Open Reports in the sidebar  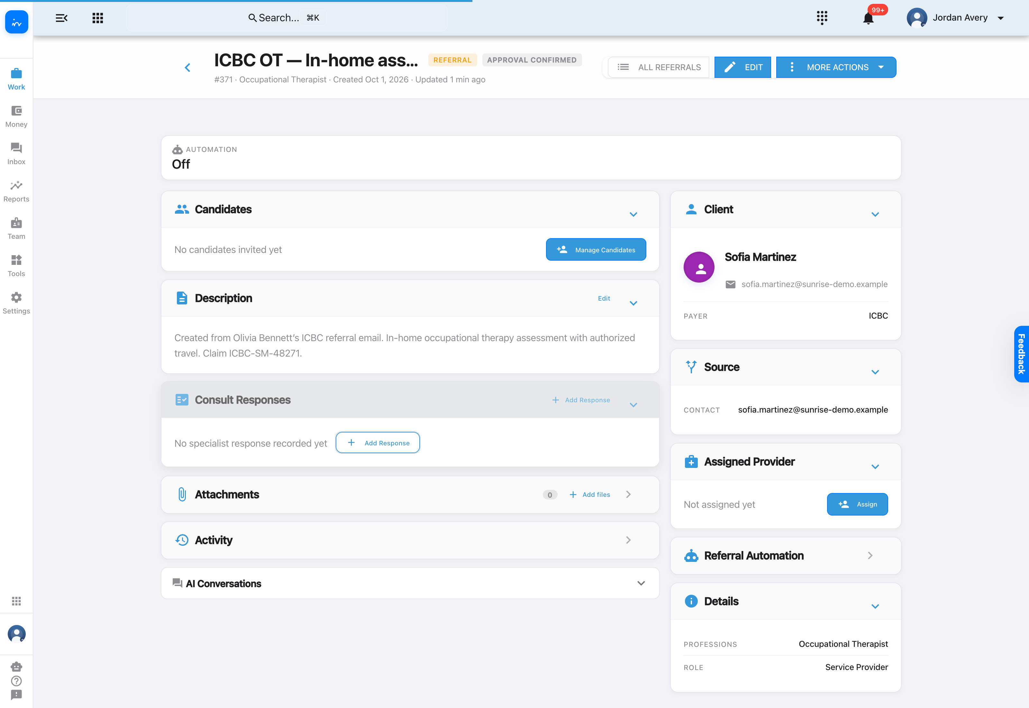click(16, 191)
